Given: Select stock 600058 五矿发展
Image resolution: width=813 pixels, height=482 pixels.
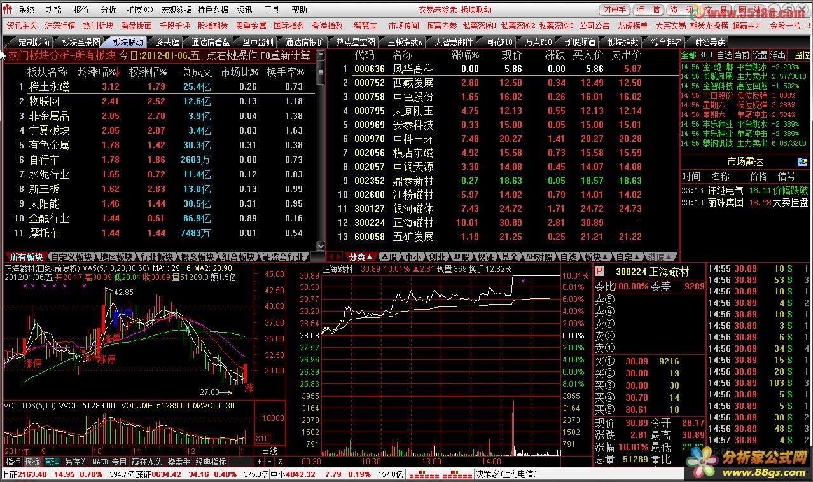Looking at the screenshot, I should (x=503, y=237).
